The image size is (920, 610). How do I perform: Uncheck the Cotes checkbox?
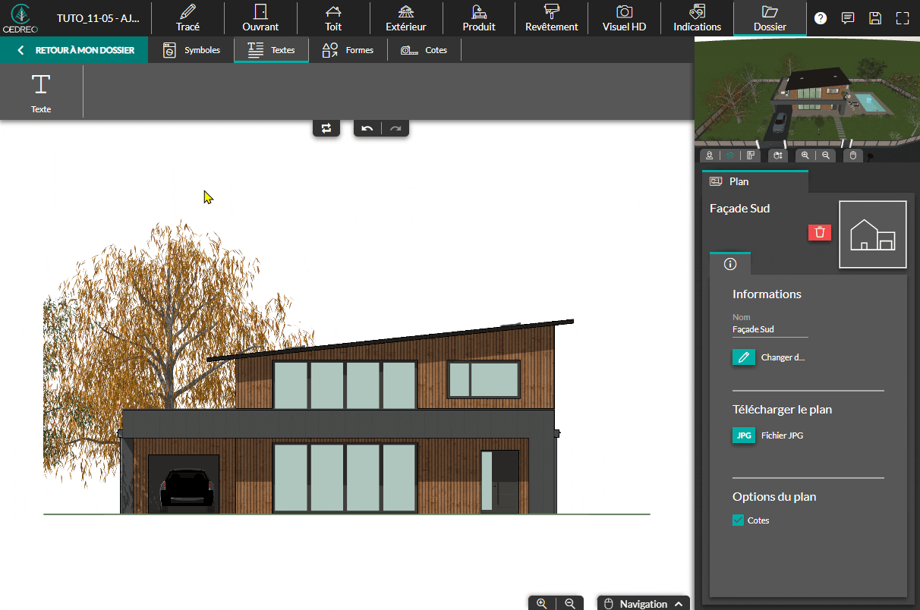[x=738, y=520]
